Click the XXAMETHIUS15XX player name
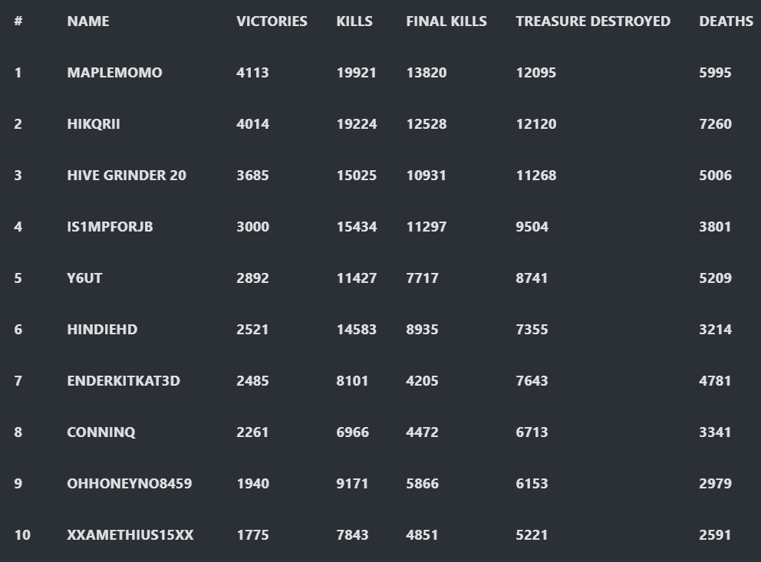 click(x=130, y=535)
